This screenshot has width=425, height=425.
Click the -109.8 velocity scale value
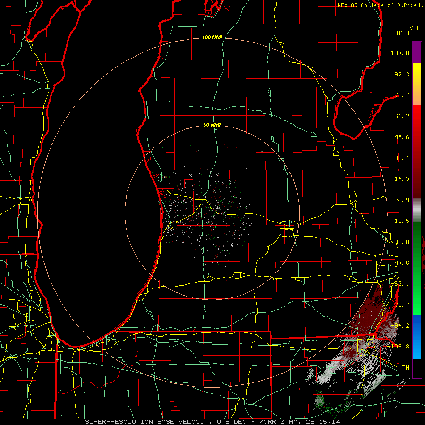point(399,347)
